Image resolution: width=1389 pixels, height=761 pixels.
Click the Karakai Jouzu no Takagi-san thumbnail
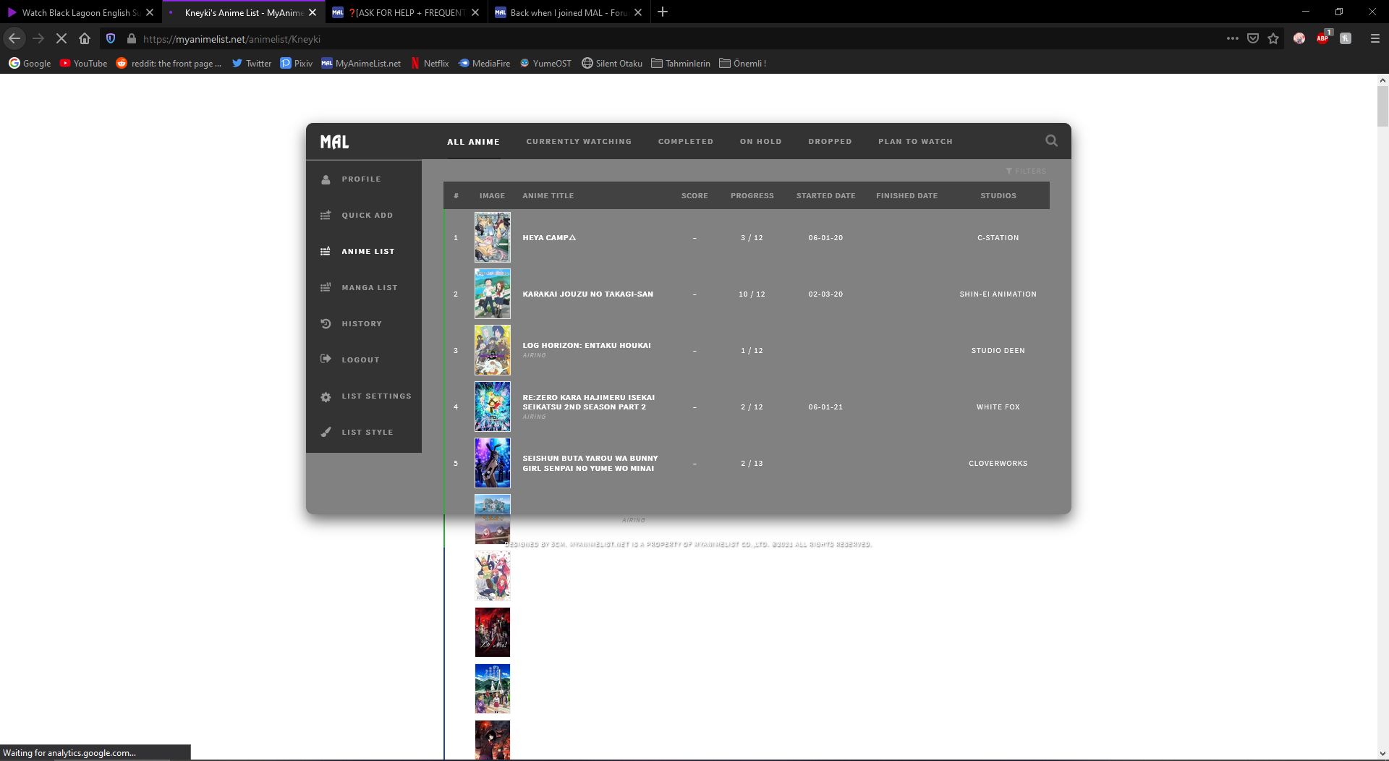(493, 294)
